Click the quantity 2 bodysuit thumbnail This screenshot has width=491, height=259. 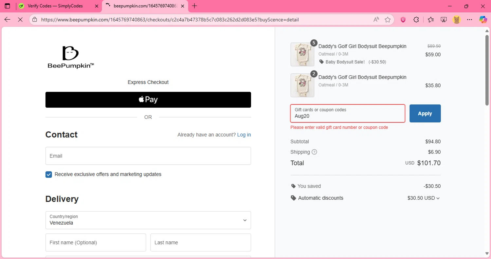point(302,85)
